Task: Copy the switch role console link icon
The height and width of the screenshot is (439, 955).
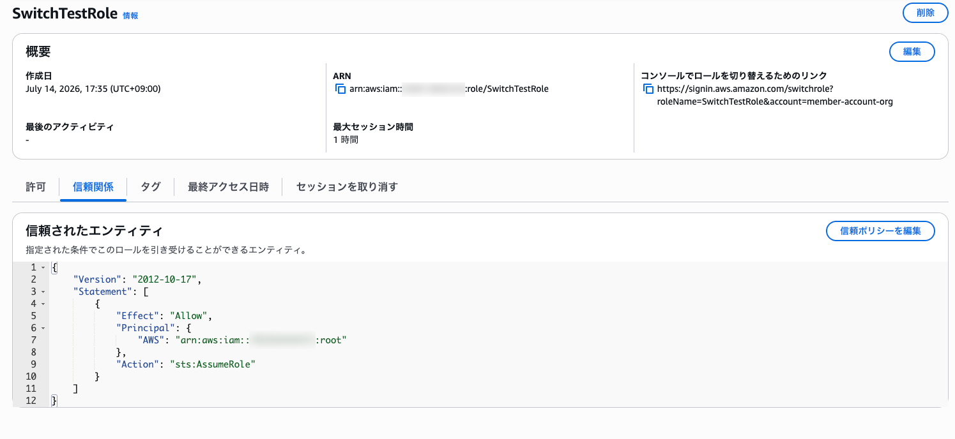Action: coord(648,89)
